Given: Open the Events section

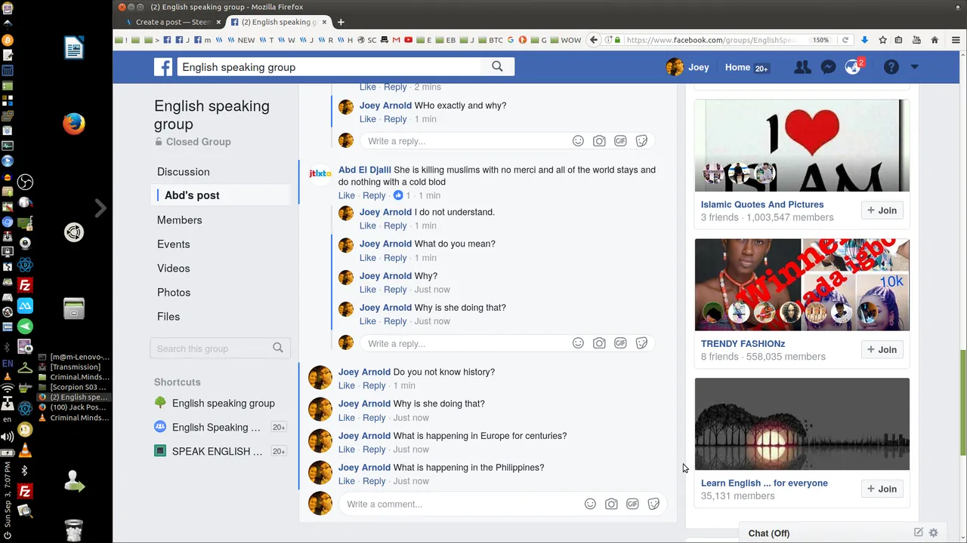Looking at the screenshot, I should coord(173,244).
